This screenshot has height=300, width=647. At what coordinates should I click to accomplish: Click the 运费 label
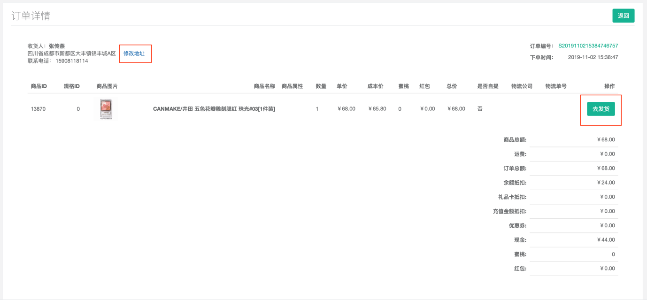[520, 154]
